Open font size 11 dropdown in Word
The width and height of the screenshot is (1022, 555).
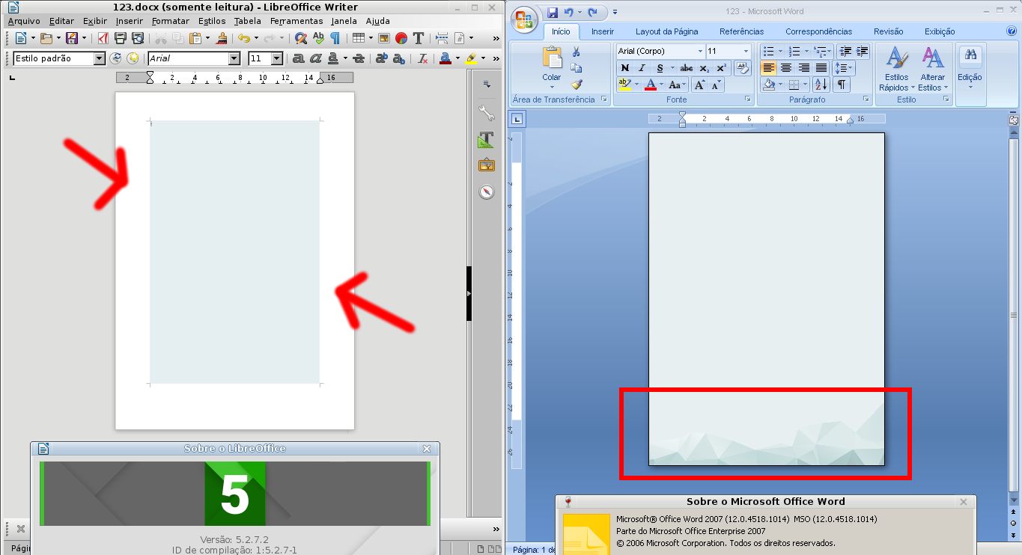[746, 52]
